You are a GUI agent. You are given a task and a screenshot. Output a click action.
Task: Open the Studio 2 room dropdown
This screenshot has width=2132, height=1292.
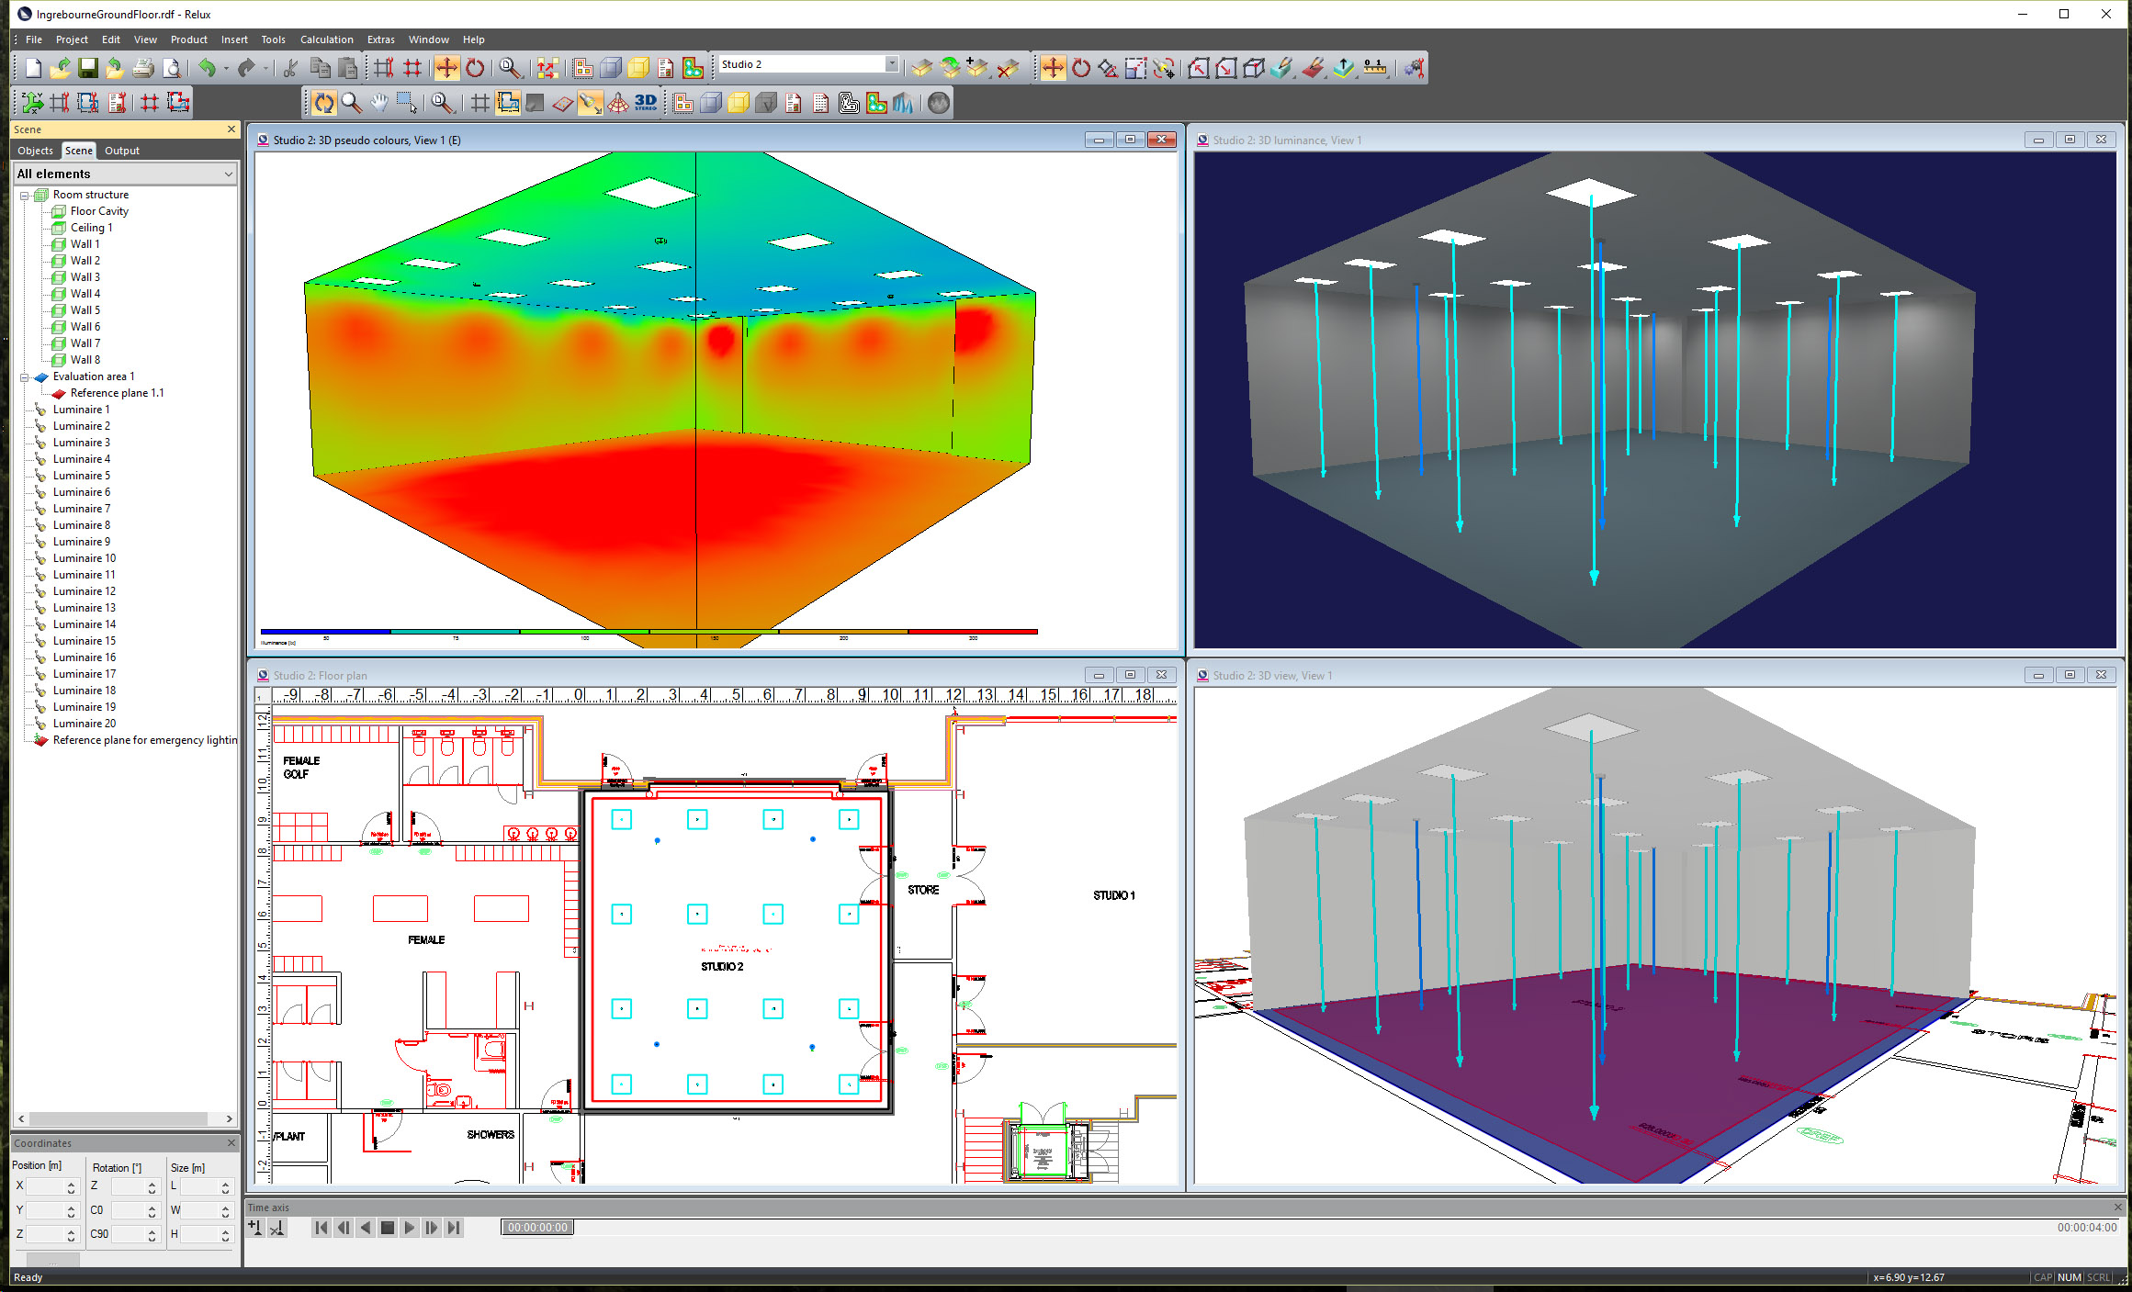coord(891,64)
